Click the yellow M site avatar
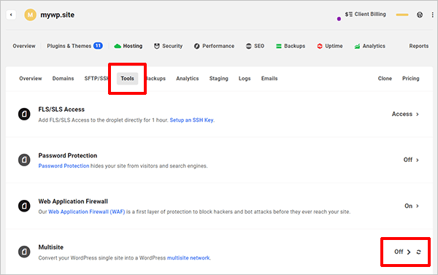The height and width of the screenshot is (275, 438). [30, 15]
